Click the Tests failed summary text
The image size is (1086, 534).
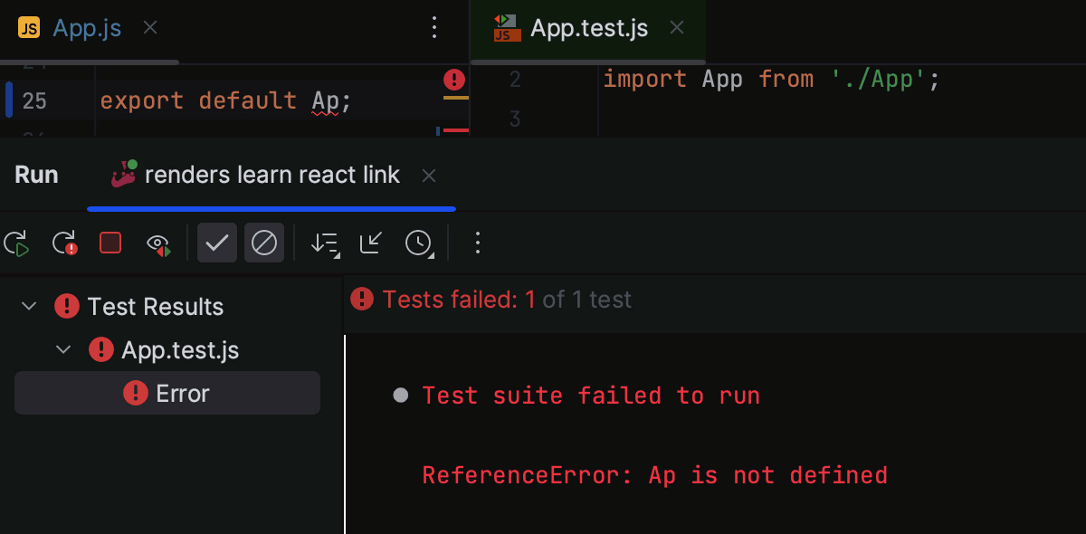click(491, 299)
